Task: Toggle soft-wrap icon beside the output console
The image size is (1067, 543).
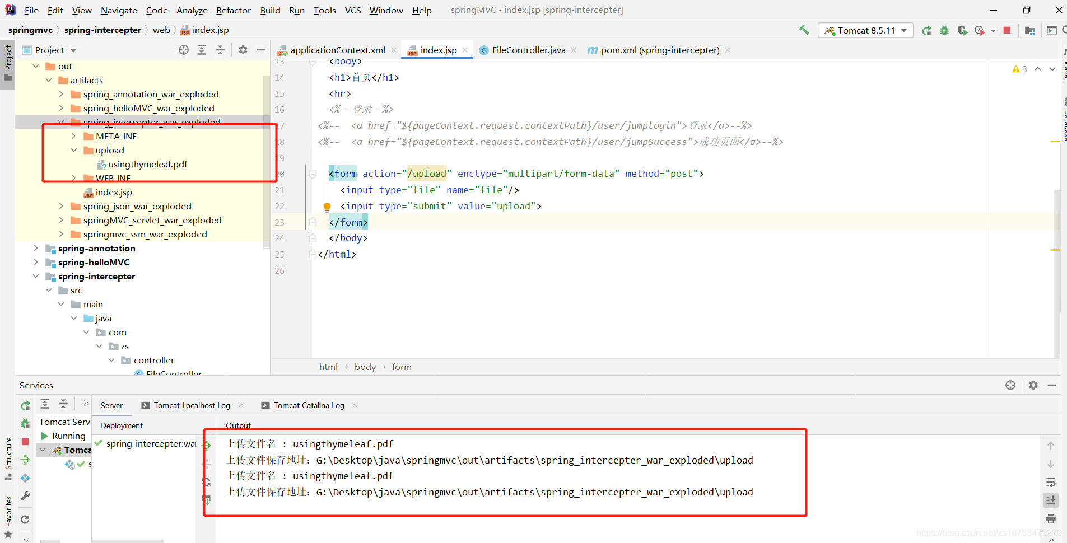Action: (1051, 482)
